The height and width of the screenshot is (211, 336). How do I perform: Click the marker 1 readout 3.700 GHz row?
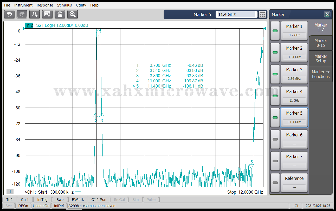coord(170,65)
